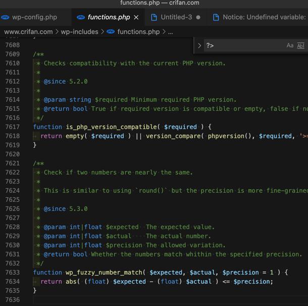This screenshot has height=306, width=308.
Task: Click '@since 5.3.0' comment
Action: (66, 208)
